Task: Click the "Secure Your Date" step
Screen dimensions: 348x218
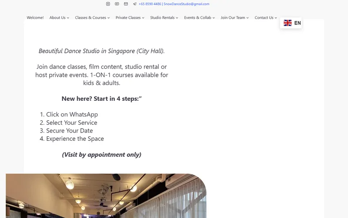Action: coord(70,130)
